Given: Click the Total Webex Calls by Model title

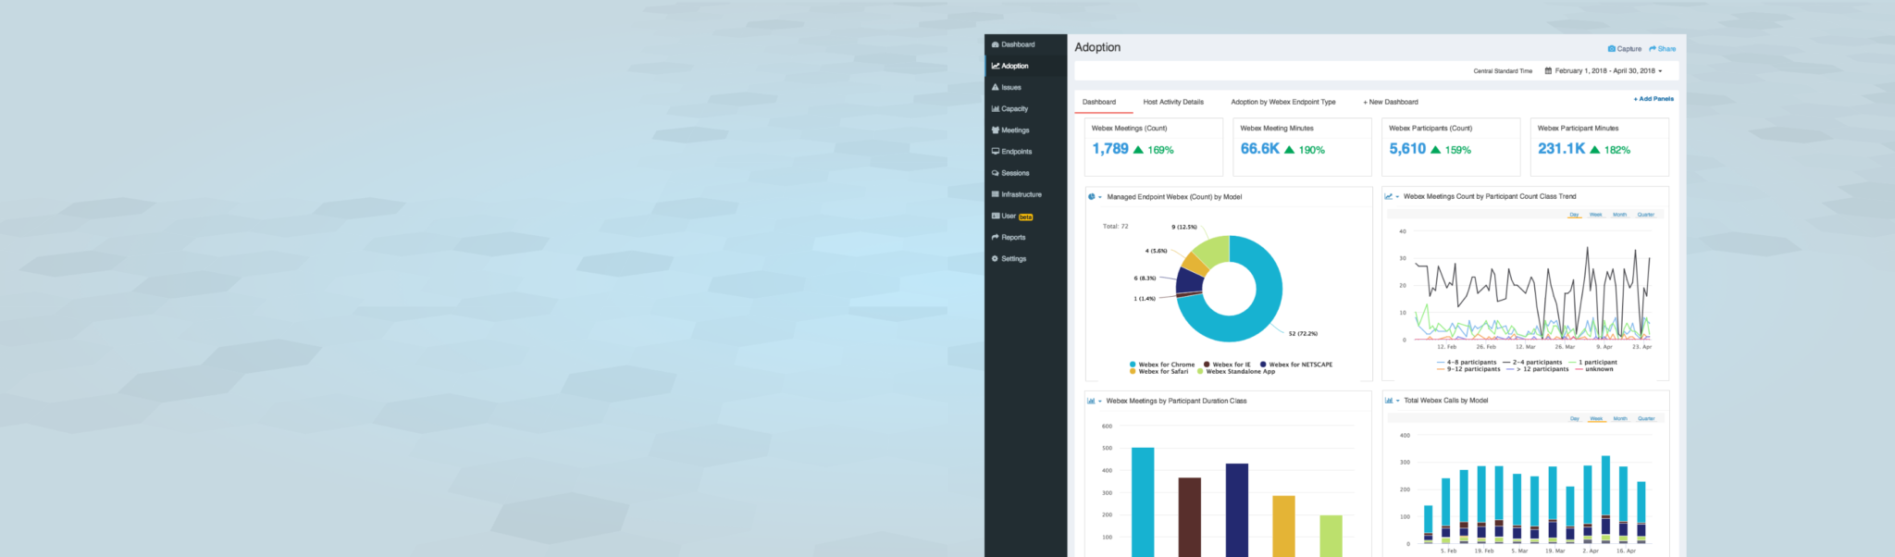Looking at the screenshot, I should (x=1445, y=401).
